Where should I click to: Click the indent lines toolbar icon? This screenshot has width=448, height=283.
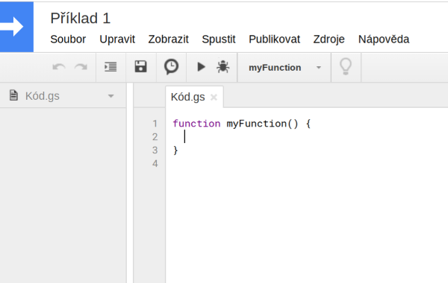[x=111, y=67]
